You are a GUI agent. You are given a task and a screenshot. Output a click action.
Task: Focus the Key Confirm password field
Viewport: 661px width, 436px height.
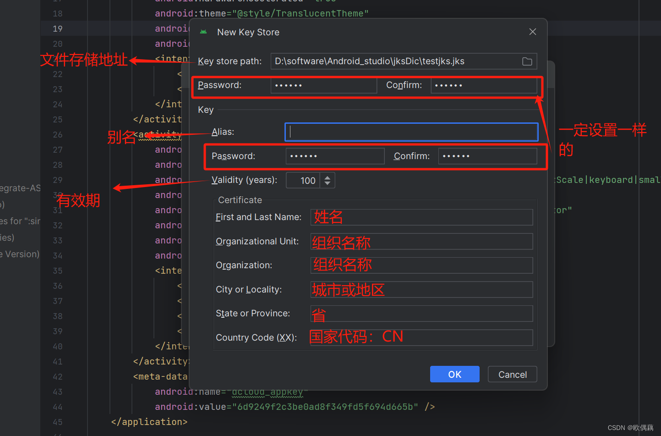click(487, 156)
